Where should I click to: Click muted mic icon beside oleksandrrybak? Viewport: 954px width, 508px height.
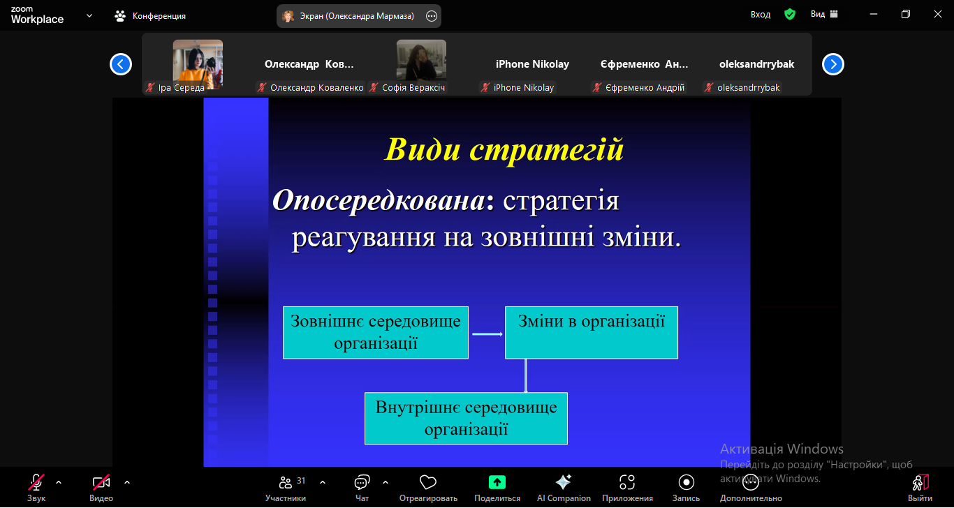tap(709, 88)
